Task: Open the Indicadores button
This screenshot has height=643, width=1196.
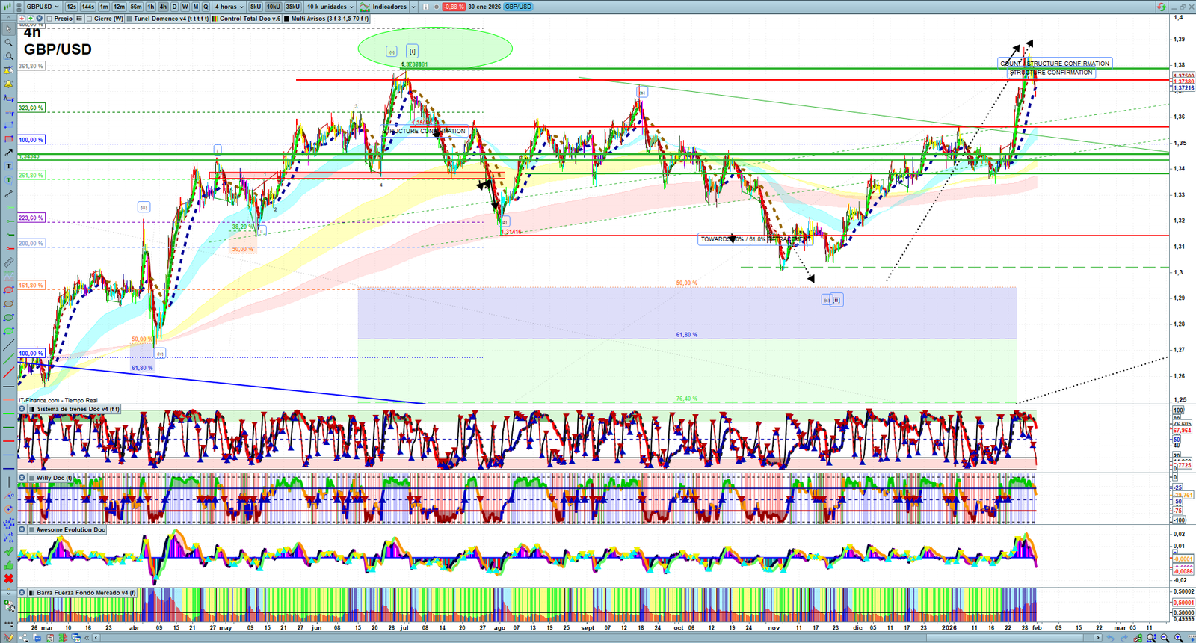Action: [x=383, y=7]
